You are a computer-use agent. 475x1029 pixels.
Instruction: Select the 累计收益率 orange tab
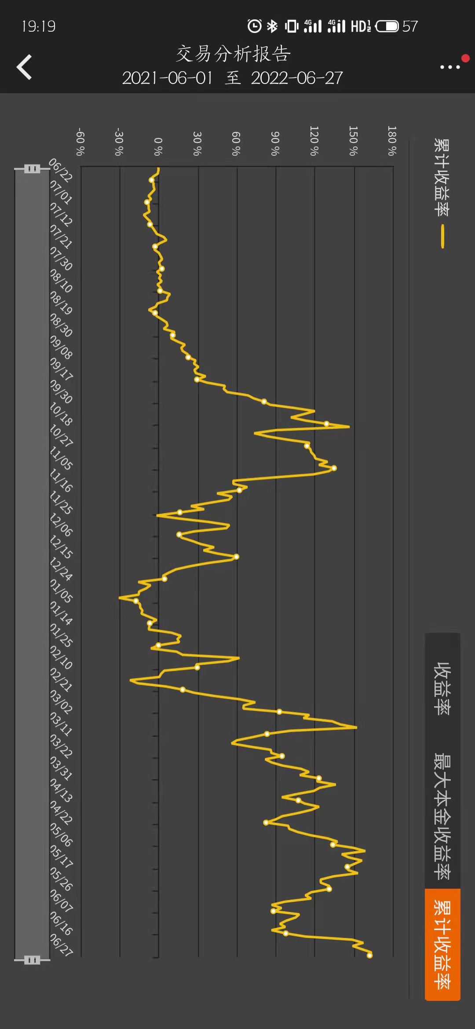[x=442, y=944]
